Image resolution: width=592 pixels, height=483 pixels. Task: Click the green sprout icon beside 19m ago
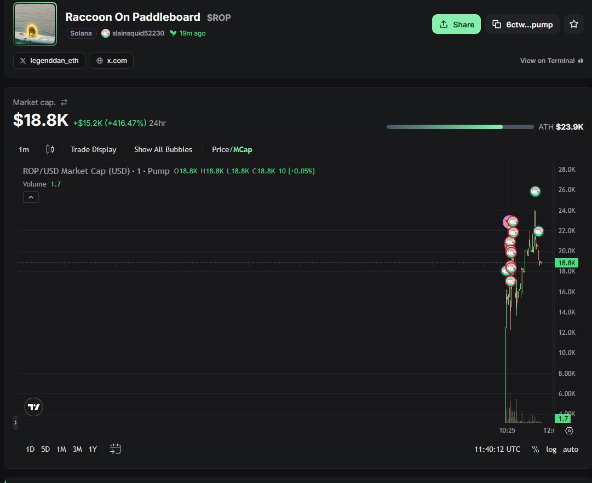click(173, 33)
